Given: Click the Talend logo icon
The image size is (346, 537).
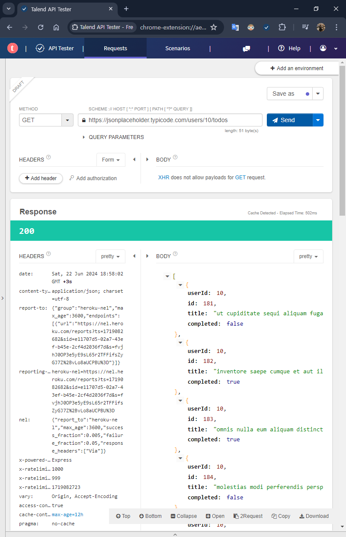Looking at the screenshot, I should [13, 49].
